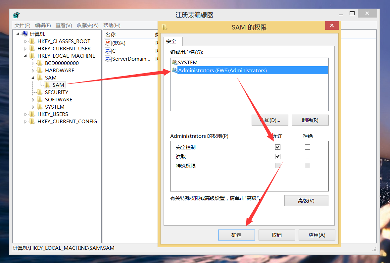Collapse the outer SAM node arrow

coord(33,78)
